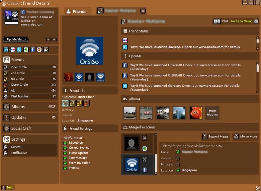Screen dimensions: 261x191
Task: Select All friends list
Action: [x=30, y=90]
